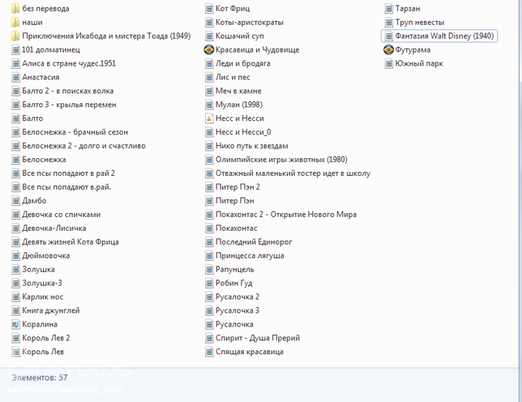Select the 'Мулан (1998)' video file
Image resolution: width=522 pixels, height=402 pixels.
(239, 105)
